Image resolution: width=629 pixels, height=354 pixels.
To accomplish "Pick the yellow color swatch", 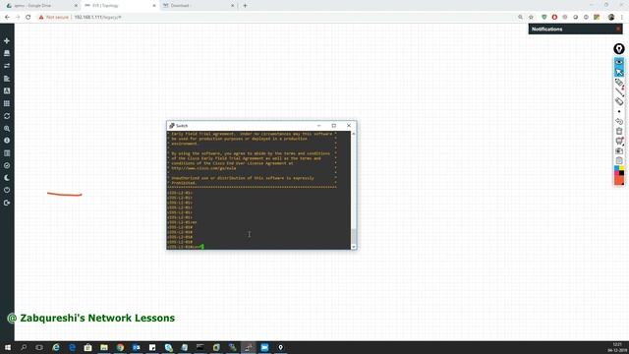I will click(x=621, y=168).
